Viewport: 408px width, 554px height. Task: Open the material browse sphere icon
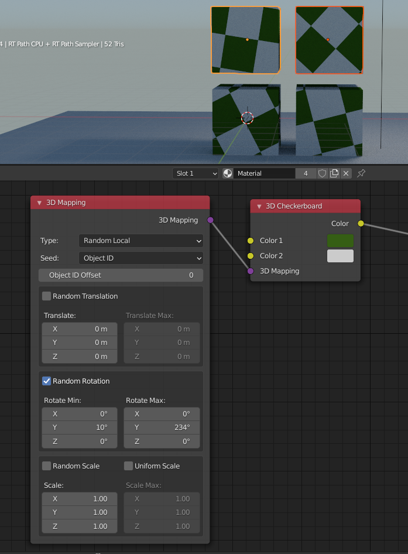point(228,173)
